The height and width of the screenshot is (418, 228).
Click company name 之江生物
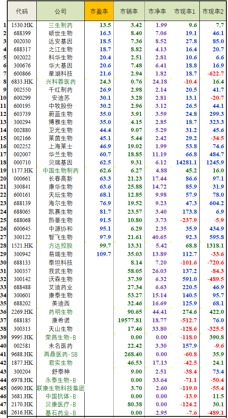click(x=61, y=49)
